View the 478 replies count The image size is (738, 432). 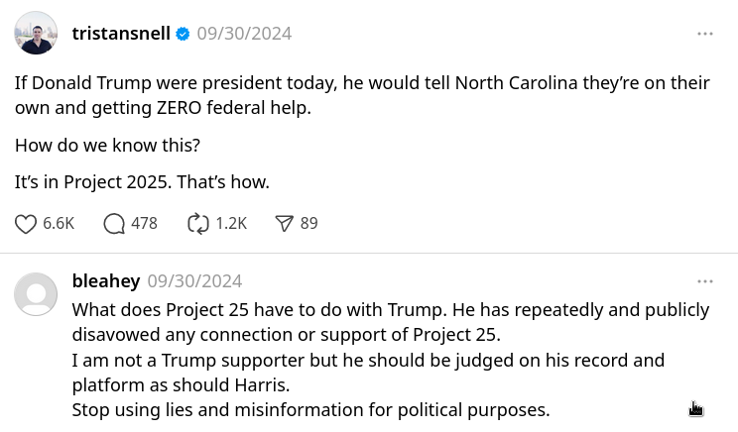(144, 224)
